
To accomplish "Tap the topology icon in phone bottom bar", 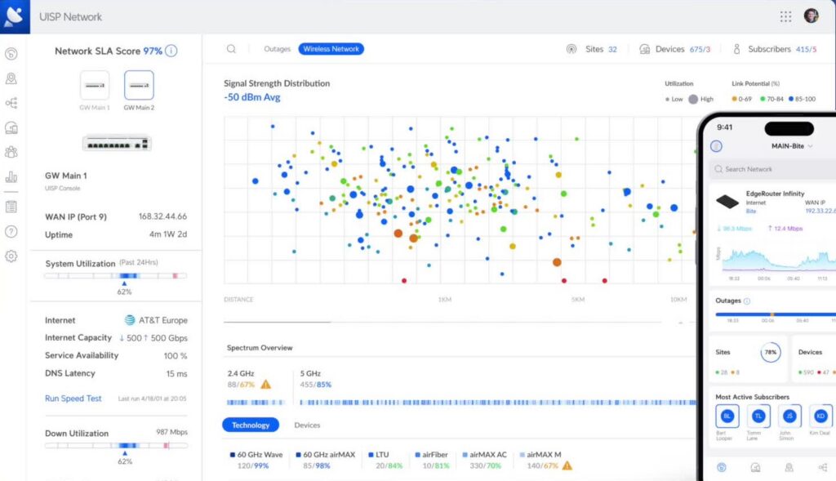I will tap(823, 468).
